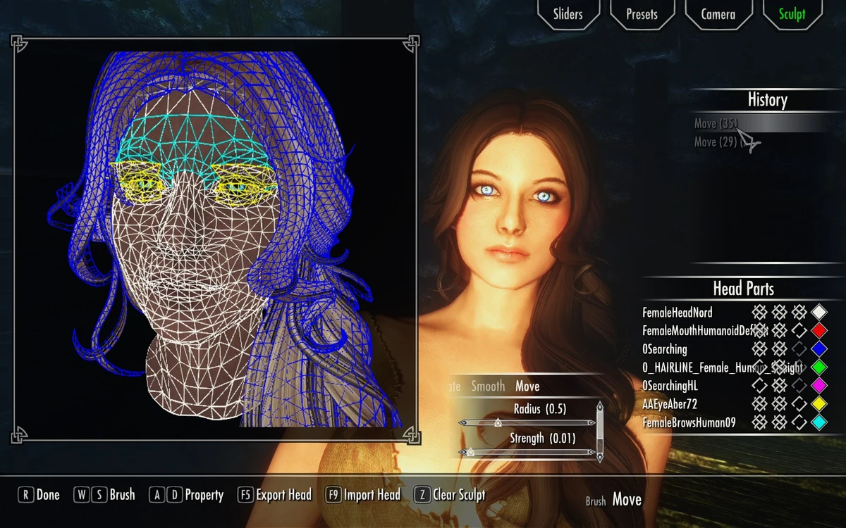Click the first wireframe icon beside FemaleBrowsHuman09
The height and width of the screenshot is (528, 846).
pyautogui.click(x=759, y=422)
